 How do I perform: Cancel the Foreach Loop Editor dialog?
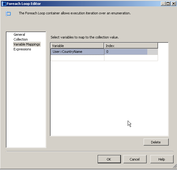click(x=135, y=159)
